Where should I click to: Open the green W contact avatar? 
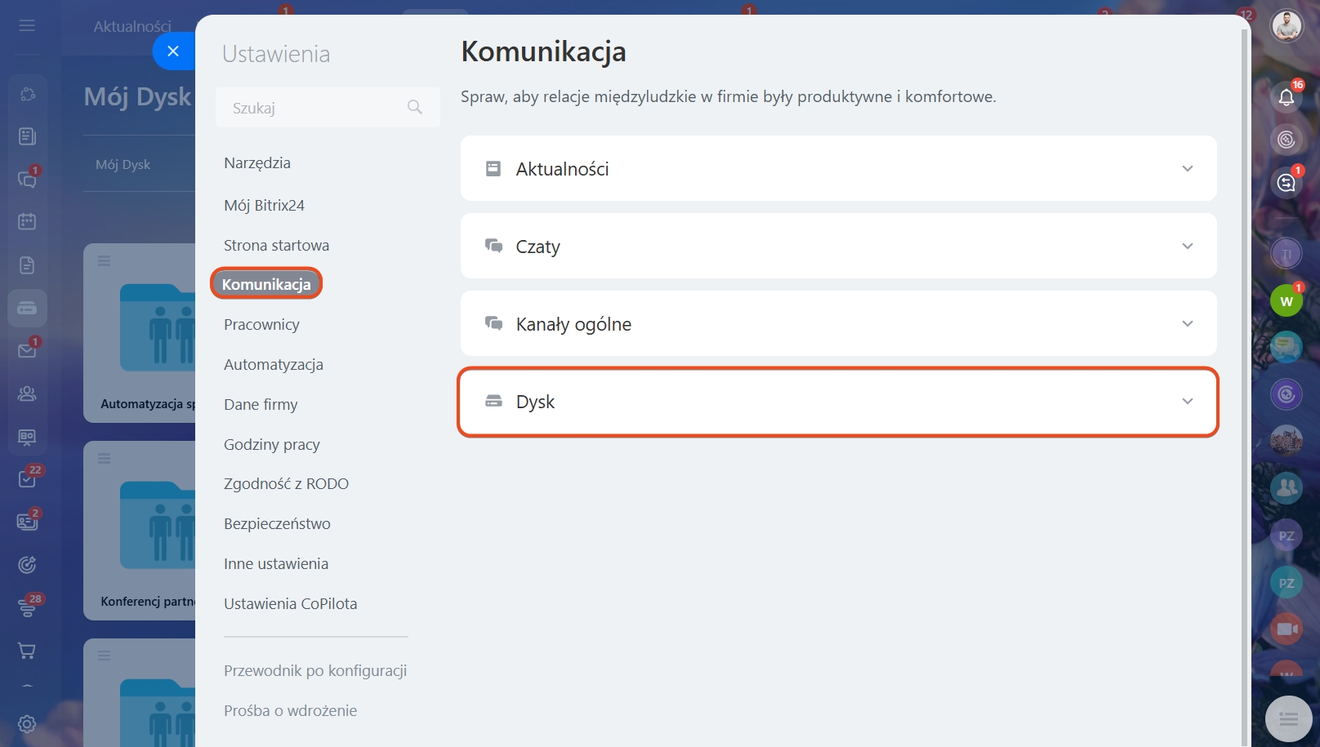(x=1287, y=301)
